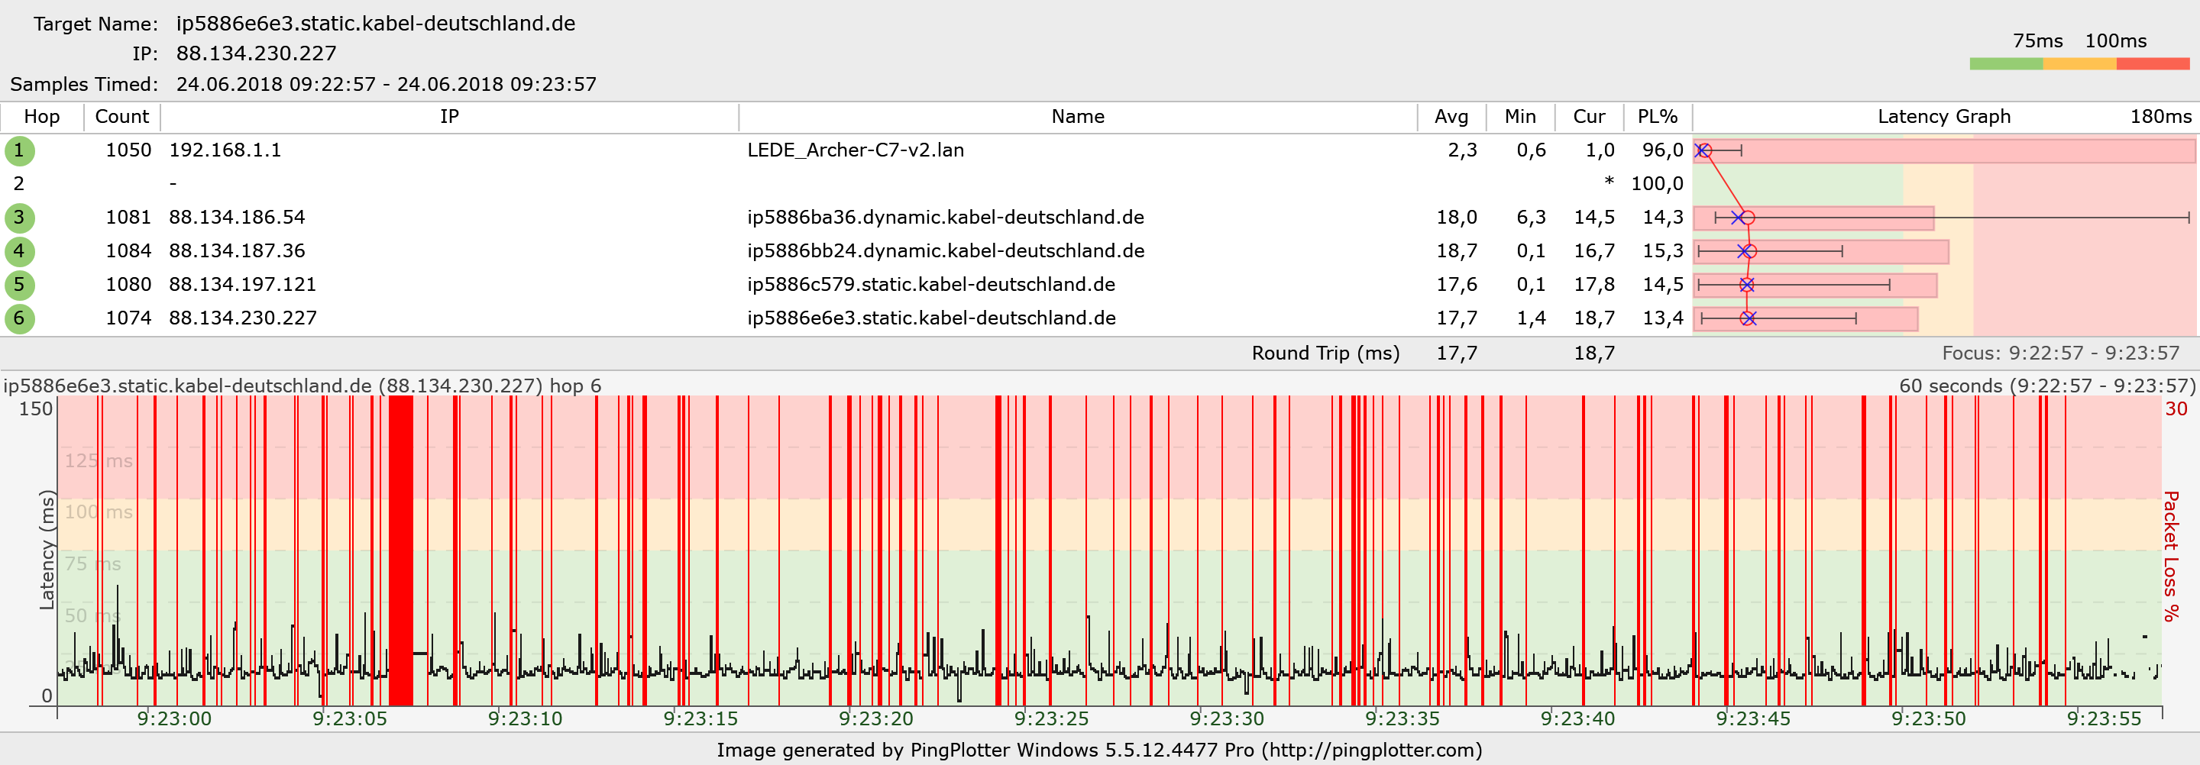
Task: Click the Avg column header
Action: pos(1451,117)
